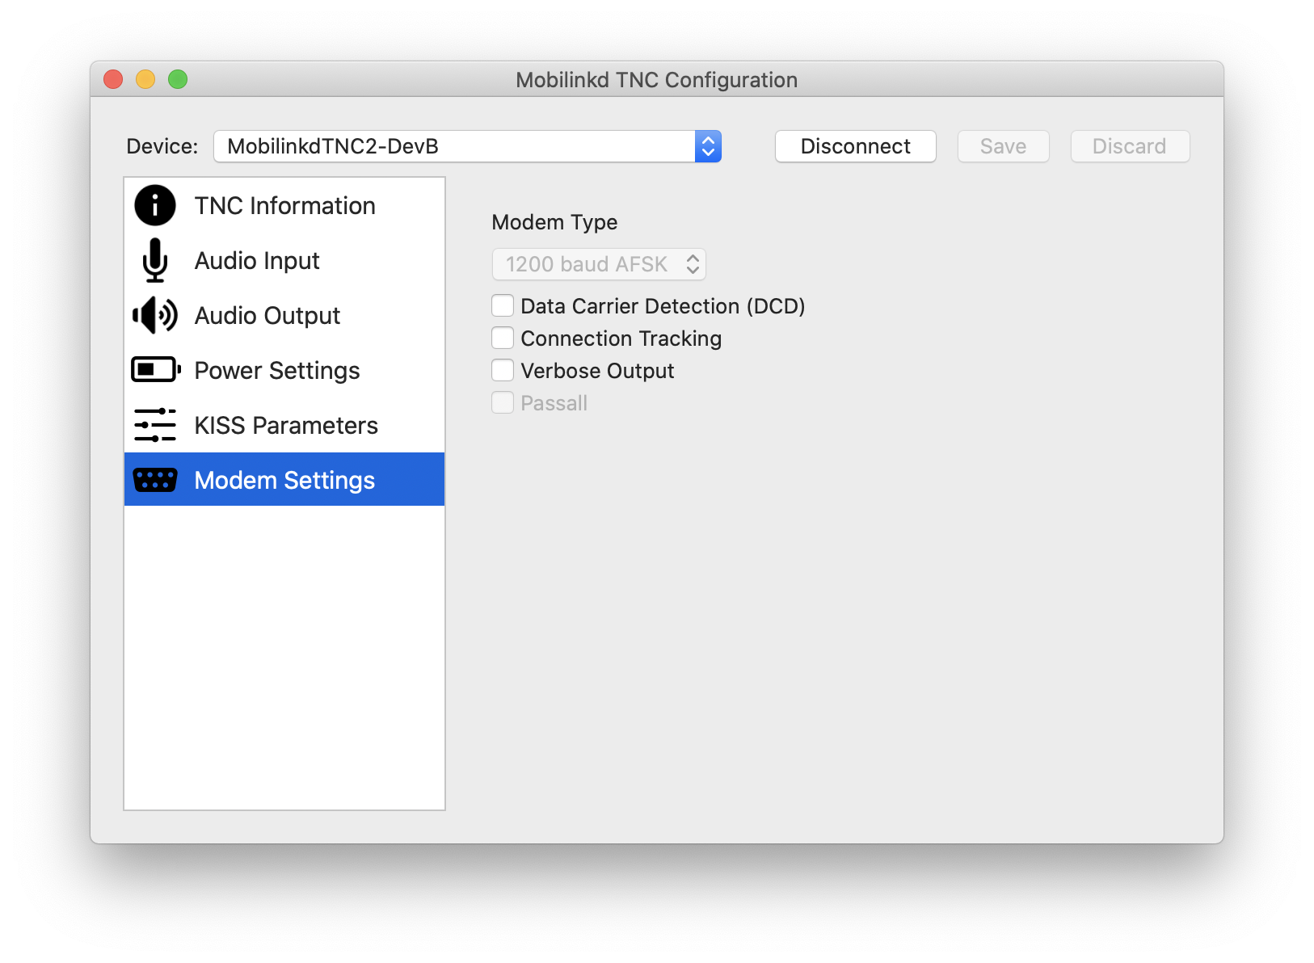Click the Save button
This screenshot has width=1314, height=963.
[x=1003, y=146]
